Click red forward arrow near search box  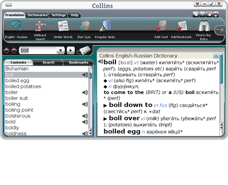pos(14,50)
